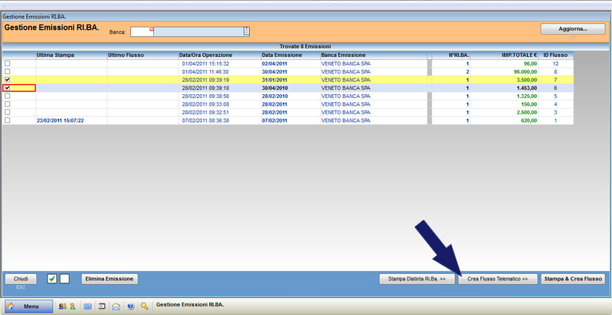Click the two-users icon in bottom toolbar
612x315 pixels.
pyautogui.click(x=62, y=306)
